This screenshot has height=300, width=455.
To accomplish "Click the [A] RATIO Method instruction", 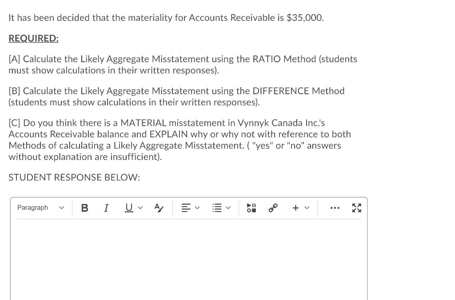I will (x=183, y=64).
